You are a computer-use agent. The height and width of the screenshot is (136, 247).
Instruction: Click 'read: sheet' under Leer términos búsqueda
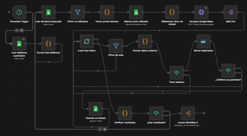[48, 24]
